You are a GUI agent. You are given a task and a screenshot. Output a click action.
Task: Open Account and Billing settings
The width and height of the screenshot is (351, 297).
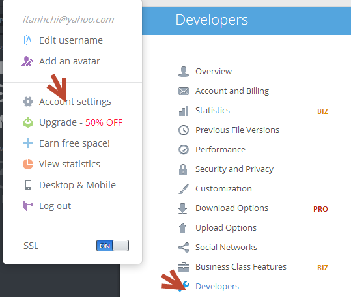[232, 91]
